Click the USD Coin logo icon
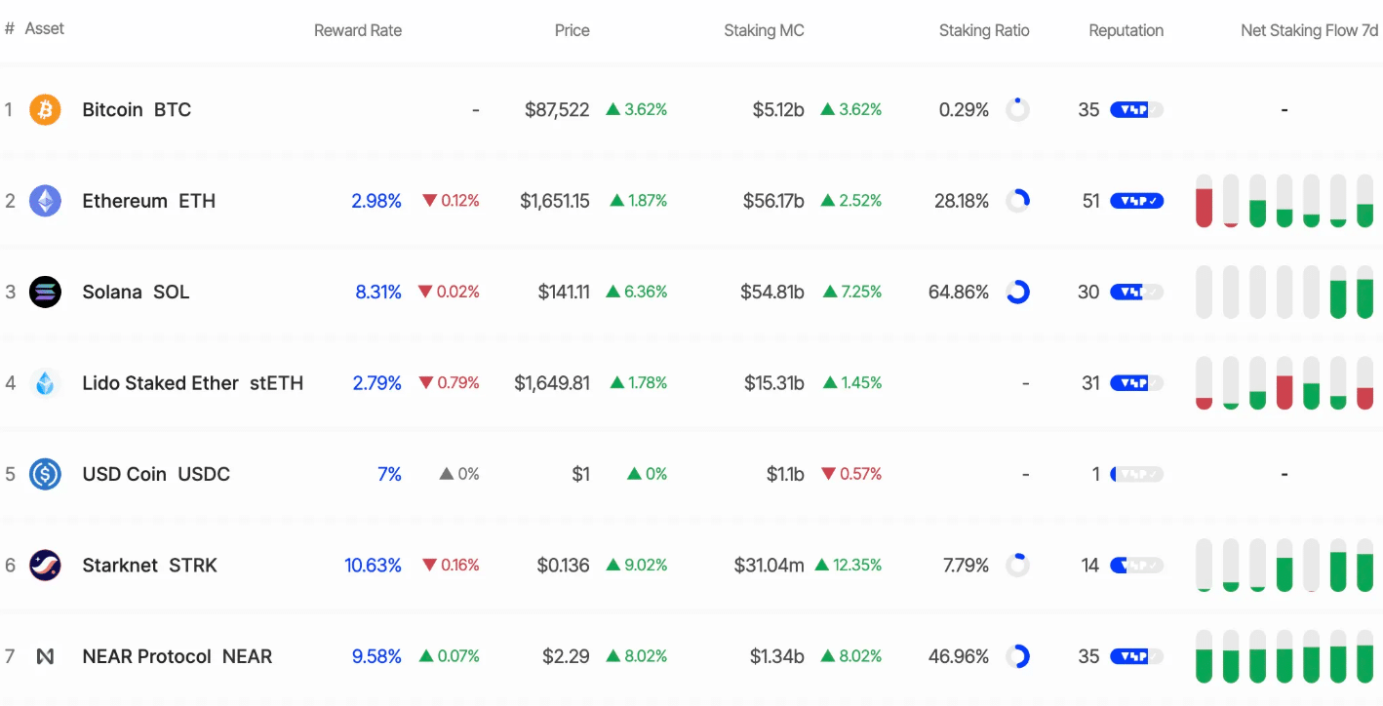Viewport: 1383px width, 706px height. pyautogui.click(x=45, y=474)
